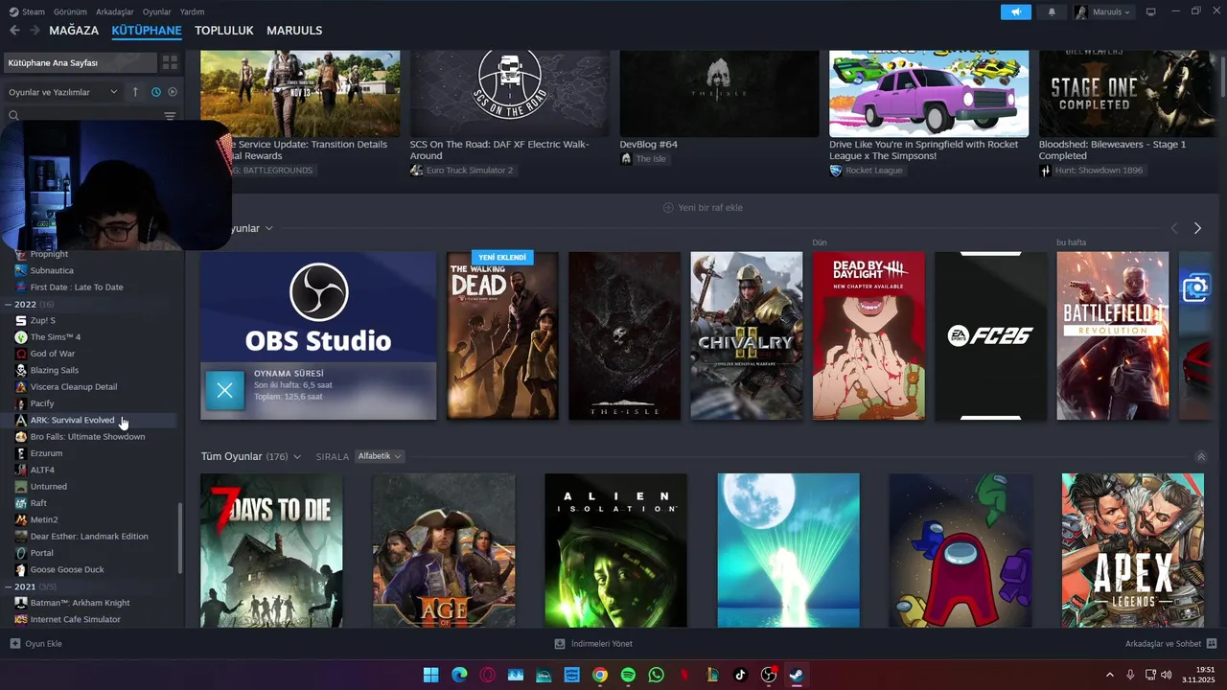This screenshot has height=690, width=1227.
Task: Collapse the 2022 category in sidebar
Action: 10,304
